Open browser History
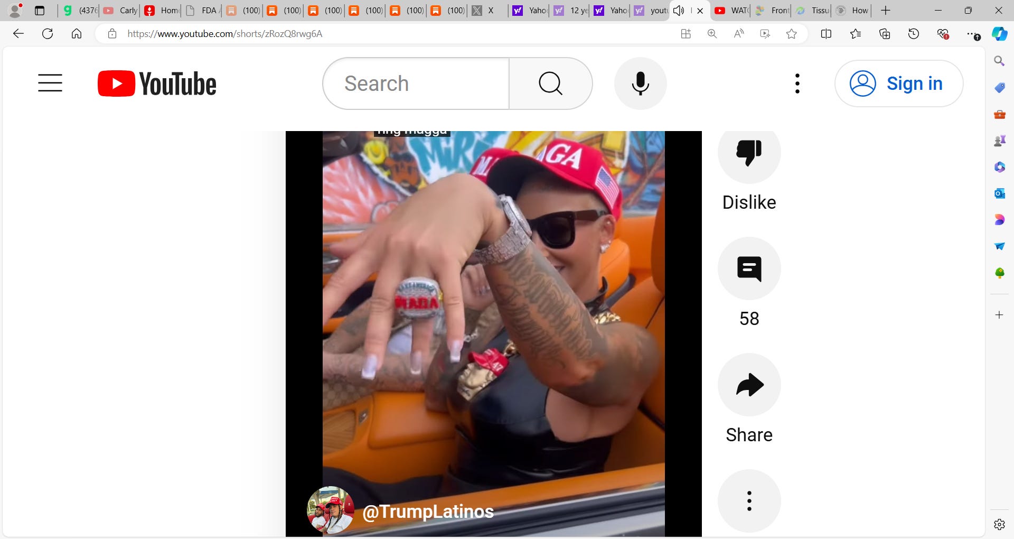This screenshot has height=539, width=1014. (x=914, y=34)
